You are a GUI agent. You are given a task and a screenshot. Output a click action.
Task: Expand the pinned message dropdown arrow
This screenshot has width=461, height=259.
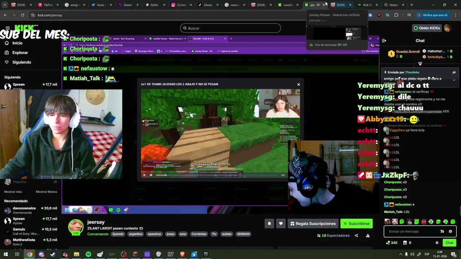[x=454, y=80]
